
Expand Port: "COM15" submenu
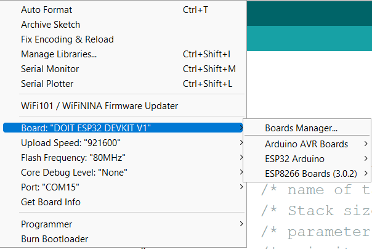(x=123, y=187)
